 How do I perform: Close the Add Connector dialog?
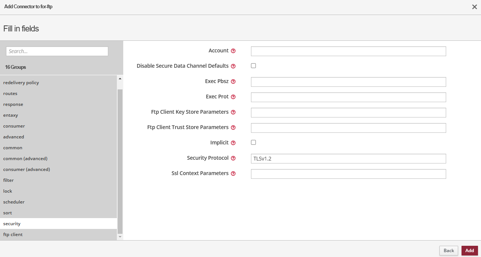(474, 7)
